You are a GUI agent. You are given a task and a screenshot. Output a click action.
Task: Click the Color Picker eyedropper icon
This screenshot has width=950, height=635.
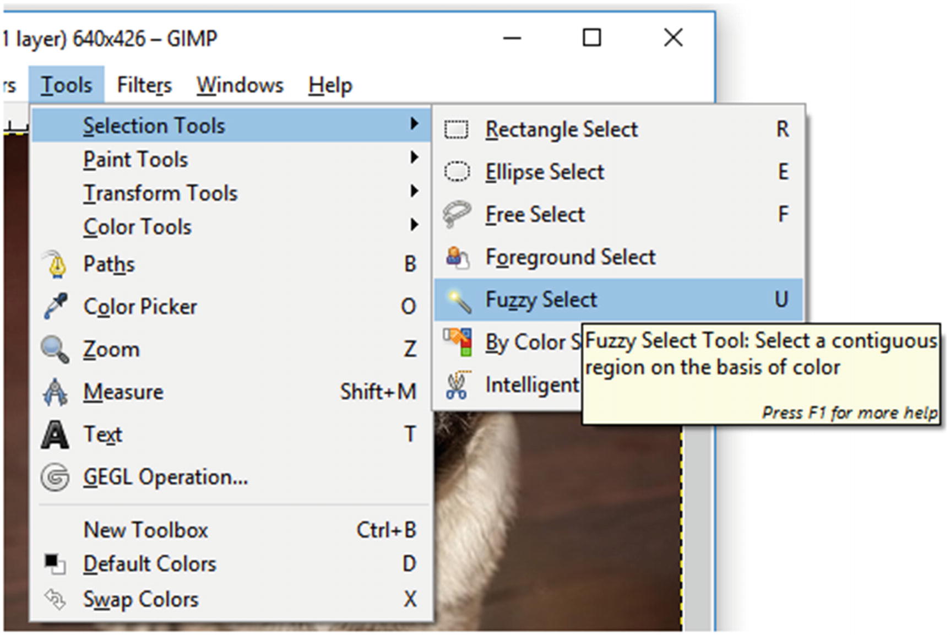[55, 306]
